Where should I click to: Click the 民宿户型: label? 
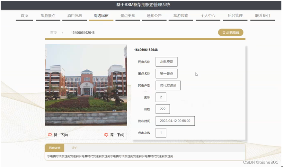[145, 86]
